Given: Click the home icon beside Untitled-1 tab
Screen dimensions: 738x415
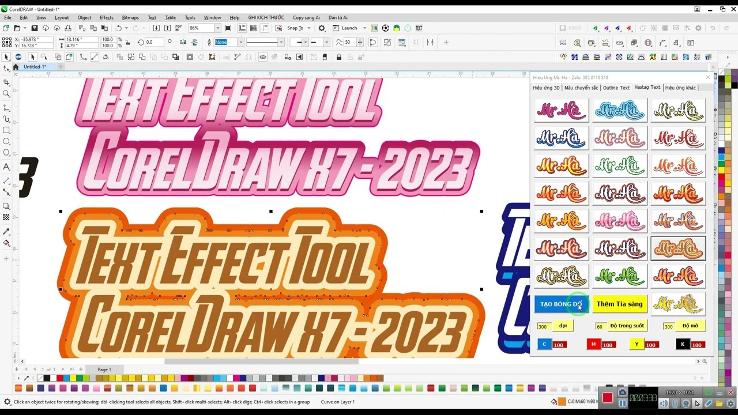Looking at the screenshot, I should coord(16,67).
